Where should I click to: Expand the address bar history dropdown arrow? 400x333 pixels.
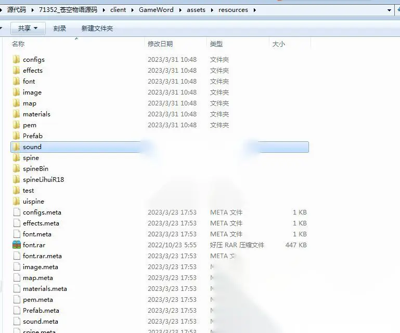[389, 10]
